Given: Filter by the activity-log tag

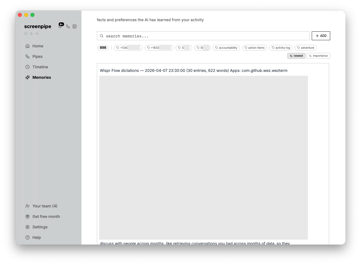Looking at the screenshot, I should (x=281, y=48).
